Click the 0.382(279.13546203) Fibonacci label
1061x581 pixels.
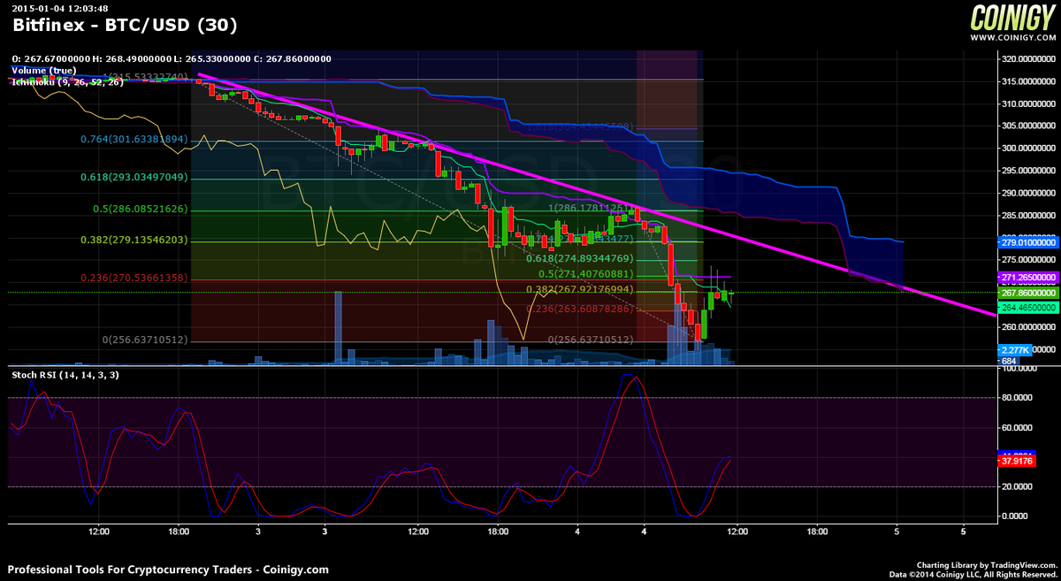tap(134, 240)
